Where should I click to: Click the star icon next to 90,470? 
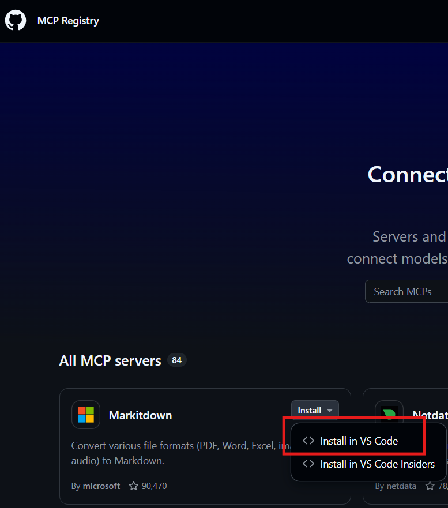(134, 486)
